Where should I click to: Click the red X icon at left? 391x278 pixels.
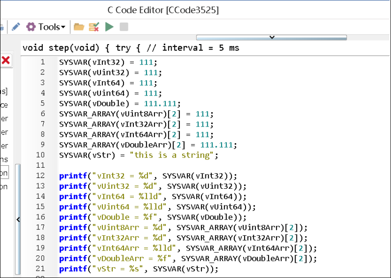point(5,60)
